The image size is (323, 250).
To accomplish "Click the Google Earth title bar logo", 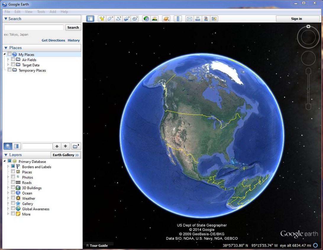I will (4, 4).
